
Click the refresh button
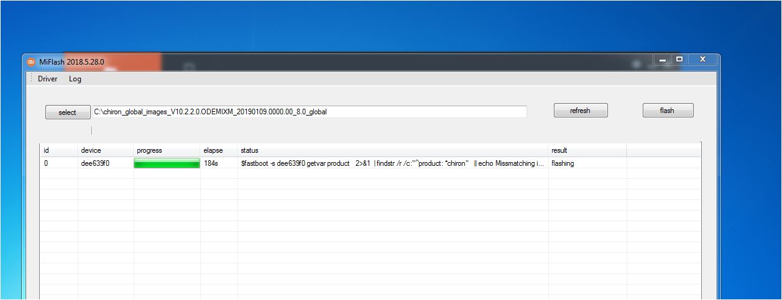[581, 111]
